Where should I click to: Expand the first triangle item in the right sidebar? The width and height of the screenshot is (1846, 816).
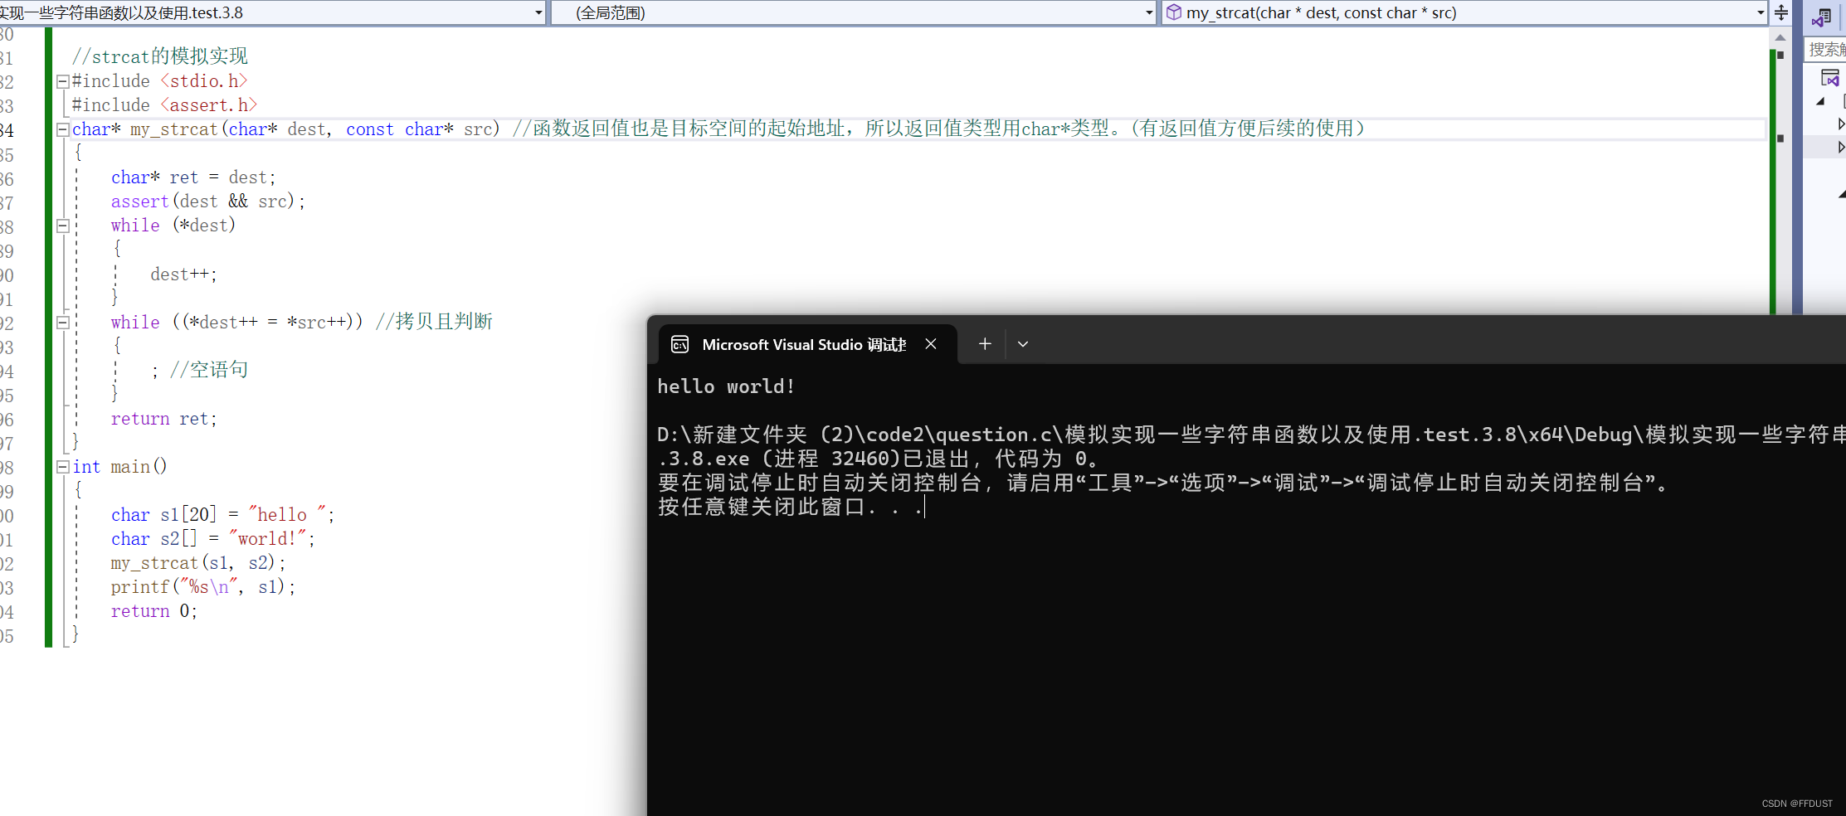click(x=1821, y=101)
